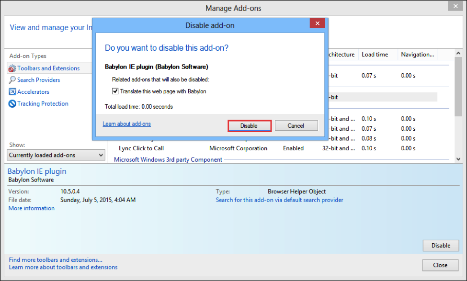Image resolution: width=467 pixels, height=281 pixels.
Task: Close the Disable add-on dialog with red X
Action: [317, 23]
